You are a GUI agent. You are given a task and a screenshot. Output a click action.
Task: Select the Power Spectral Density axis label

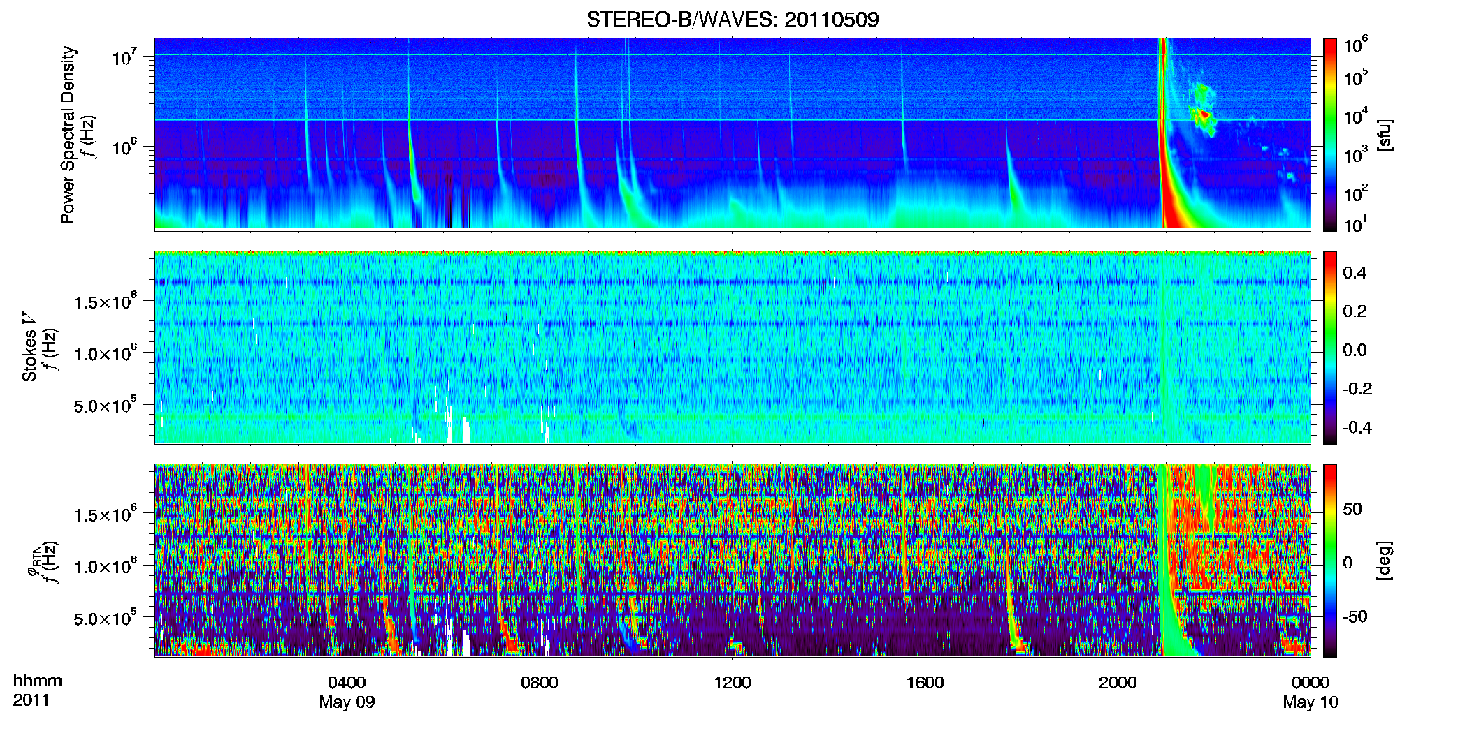click(x=68, y=135)
